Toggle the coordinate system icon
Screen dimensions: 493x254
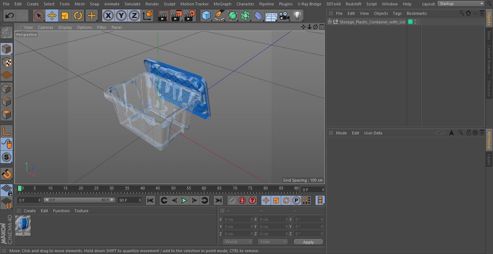pos(148,15)
